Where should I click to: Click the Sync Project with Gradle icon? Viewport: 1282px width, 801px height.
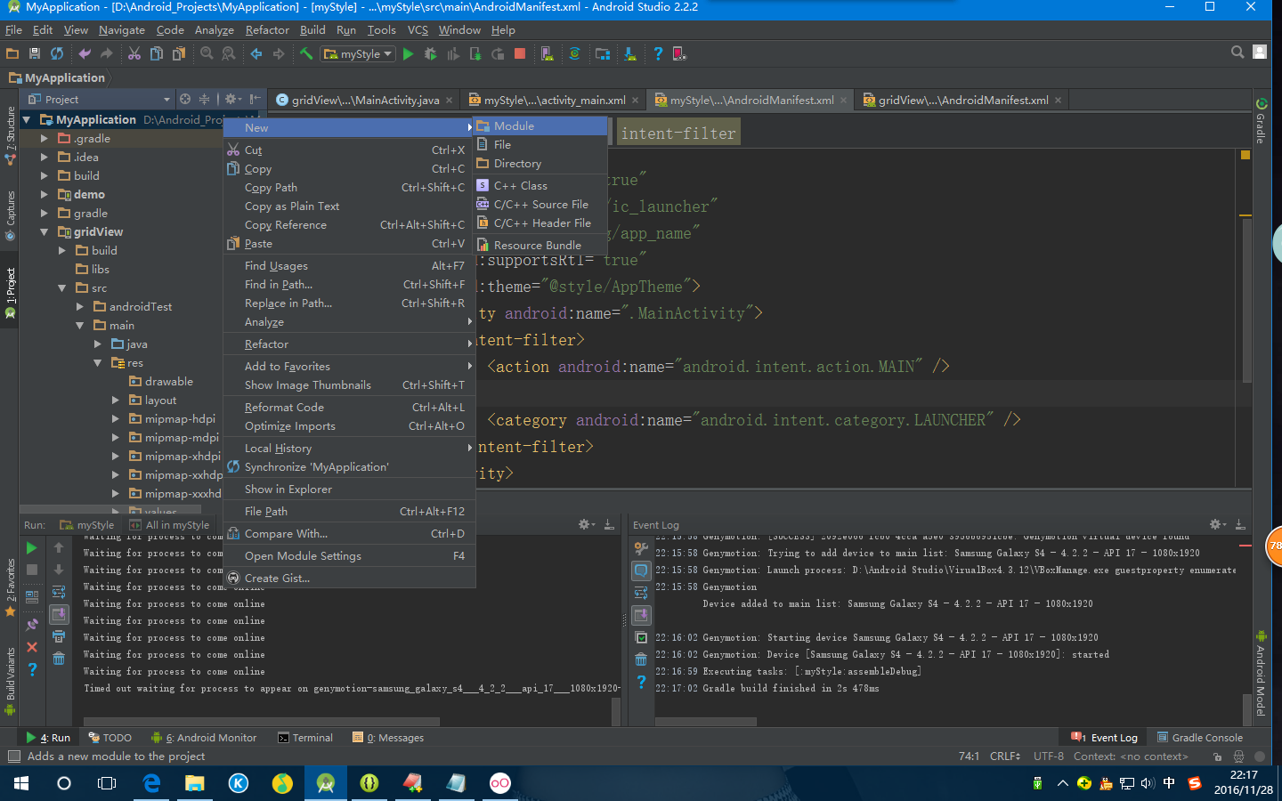575,54
